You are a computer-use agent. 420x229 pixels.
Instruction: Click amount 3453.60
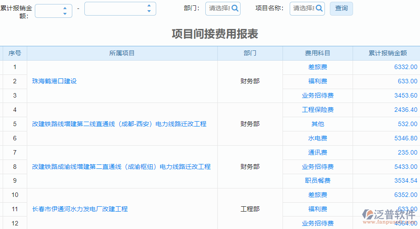[406, 95]
